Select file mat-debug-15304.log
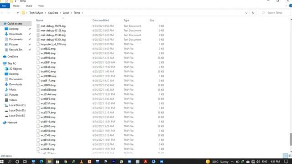Image resolution: width=292 pixels, height=164 pixels. 53,40
